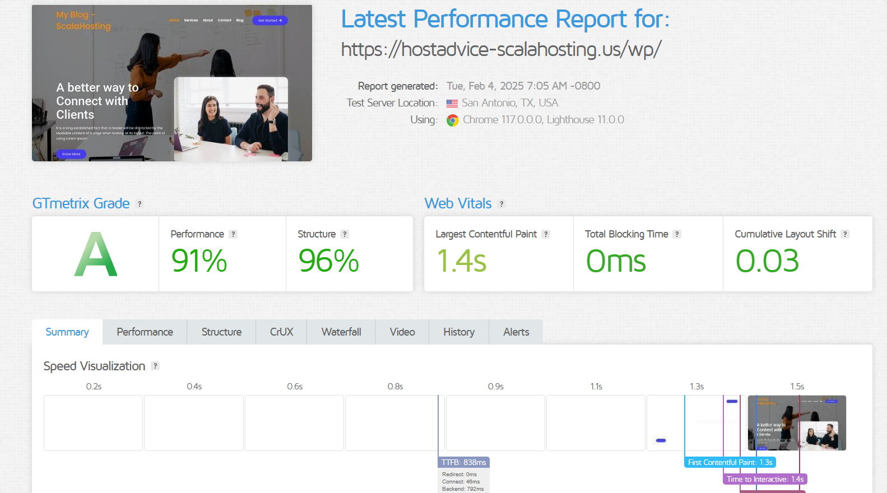Click the 1.3s filmstrip frame
Screen dimensions: 887x493
tap(696, 423)
